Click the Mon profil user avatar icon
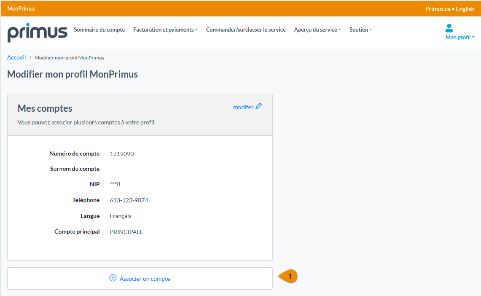Viewport: 481px width, 296px height. [449, 28]
